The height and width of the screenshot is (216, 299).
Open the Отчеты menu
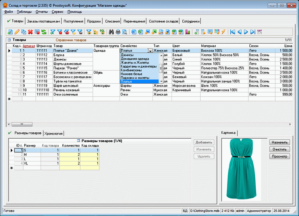tap(41, 12)
